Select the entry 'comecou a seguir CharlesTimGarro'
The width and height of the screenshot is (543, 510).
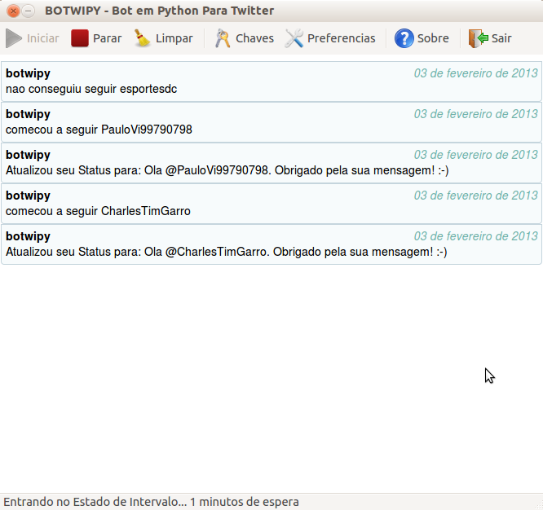[271, 204]
